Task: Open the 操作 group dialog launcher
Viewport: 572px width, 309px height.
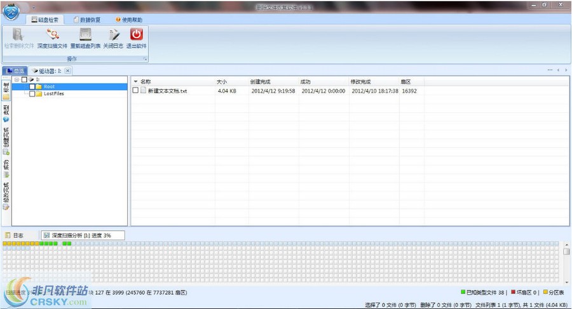Action: click(145, 58)
